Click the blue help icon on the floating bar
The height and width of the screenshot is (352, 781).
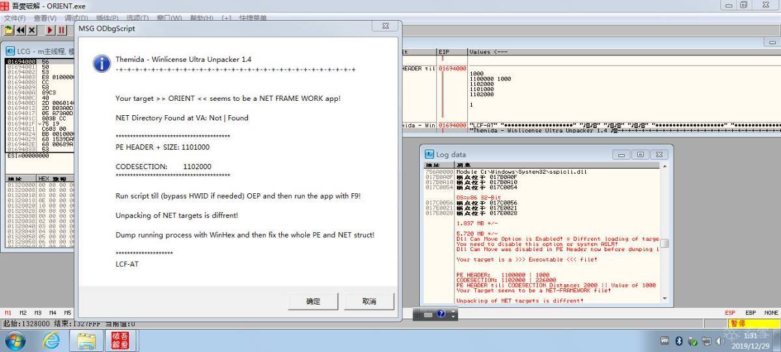tap(441, 314)
